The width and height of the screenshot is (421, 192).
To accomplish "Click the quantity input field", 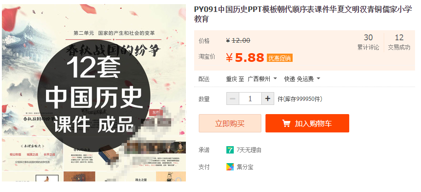I will [250, 99].
